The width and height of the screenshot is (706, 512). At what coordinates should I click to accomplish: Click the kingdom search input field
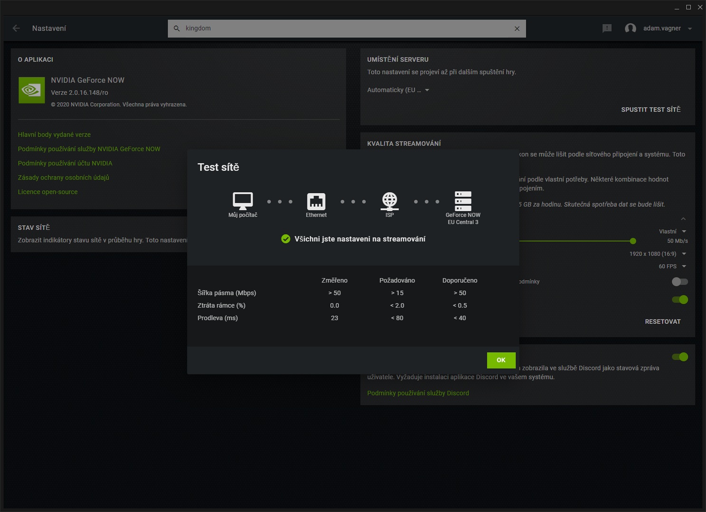coord(347,28)
